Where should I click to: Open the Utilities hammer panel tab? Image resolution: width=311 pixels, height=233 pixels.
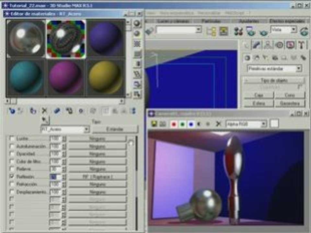[x=302, y=45]
